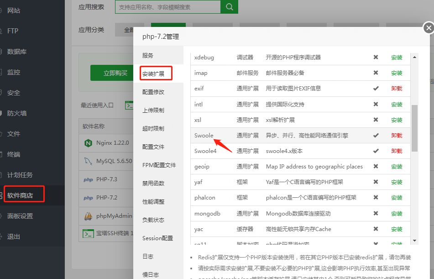The width and height of the screenshot is (434, 279).
Task: Switch to the 超时限制 tab
Action: point(153,129)
